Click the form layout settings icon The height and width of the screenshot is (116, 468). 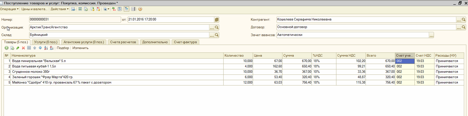pyautogui.click(x=133, y=9)
